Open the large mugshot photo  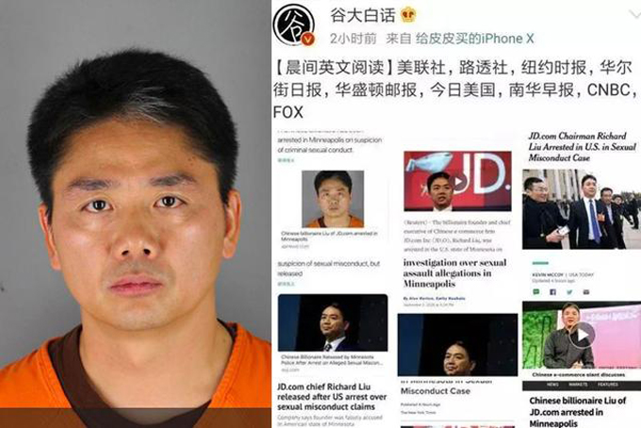coord(136,214)
